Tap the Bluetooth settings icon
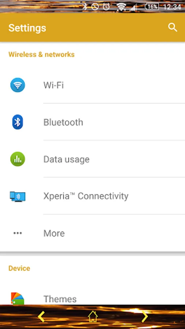This screenshot has height=329, width=185. click(x=18, y=122)
